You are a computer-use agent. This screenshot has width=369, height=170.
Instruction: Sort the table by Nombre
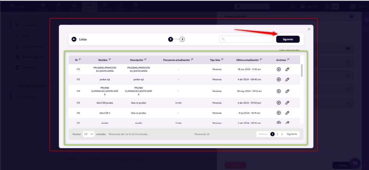pyautogui.click(x=110, y=60)
